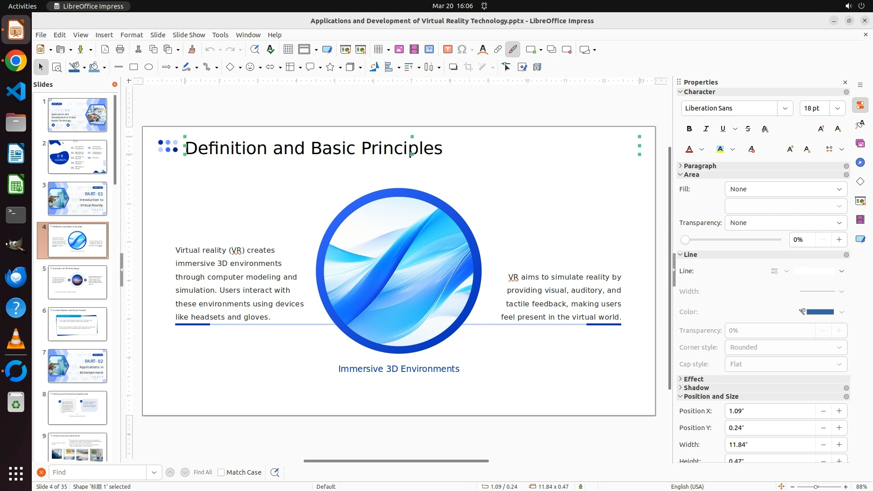This screenshot has width=873, height=491.
Task: Open the Fill type dropdown
Action: tap(786, 189)
